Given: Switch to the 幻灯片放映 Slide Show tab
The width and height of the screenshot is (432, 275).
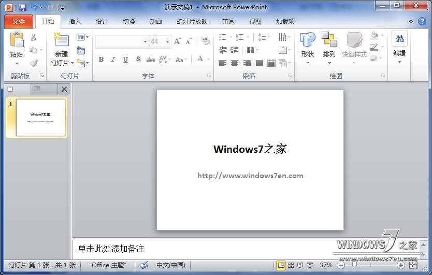Looking at the screenshot, I should (x=192, y=22).
